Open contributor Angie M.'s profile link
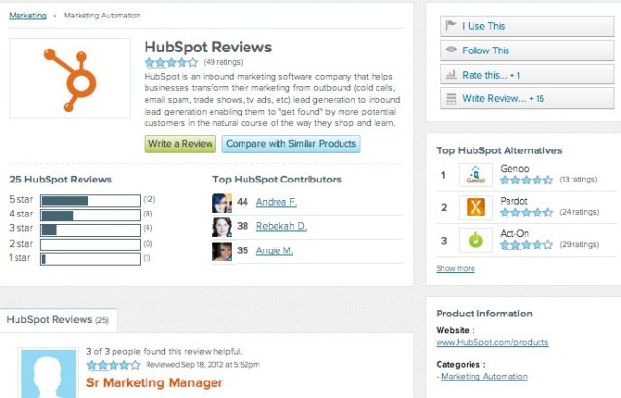Screen dimensions: 621x398 (275, 250)
